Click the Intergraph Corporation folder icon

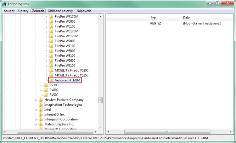point(41,119)
